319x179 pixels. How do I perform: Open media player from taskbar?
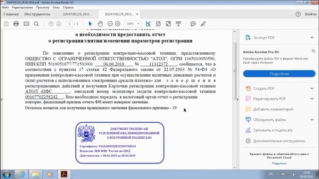(x=50, y=175)
